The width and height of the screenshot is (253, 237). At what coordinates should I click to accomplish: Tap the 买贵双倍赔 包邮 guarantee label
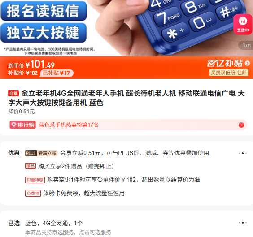tap(229, 73)
